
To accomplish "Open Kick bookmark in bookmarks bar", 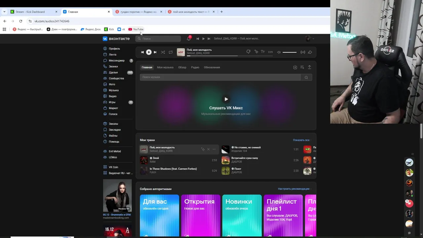I will click(109, 29).
